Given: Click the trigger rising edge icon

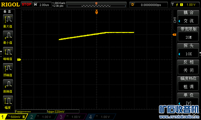Looking at the screenshot, I should point(177,5).
